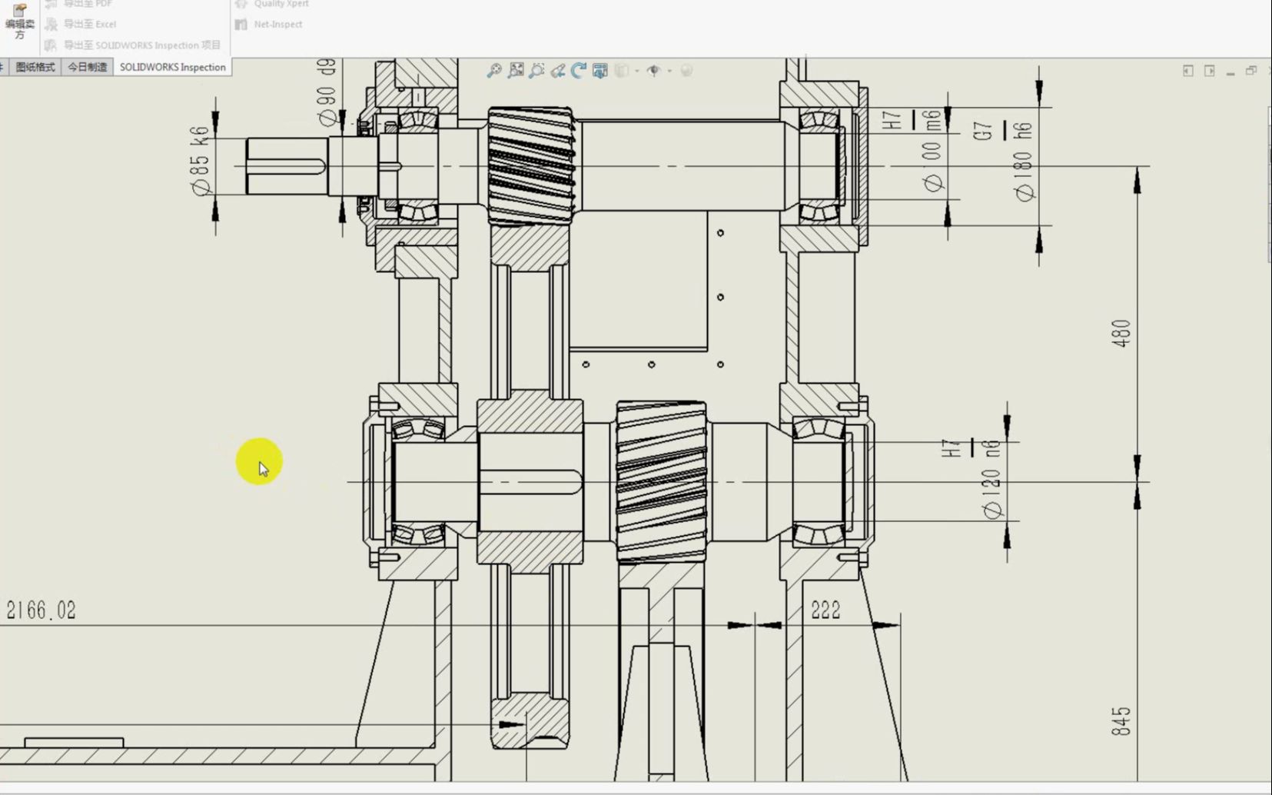Collapse the left panel arrow icon
The image size is (1272, 795).
click(x=1187, y=71)
